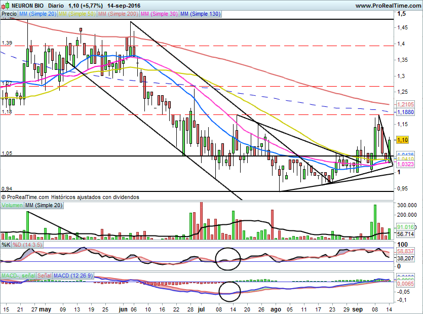The height and width of the screenshot is (314, 423).
Task: Click the MM (Simple 130) indicator label
Action: (x=200, y=14)
